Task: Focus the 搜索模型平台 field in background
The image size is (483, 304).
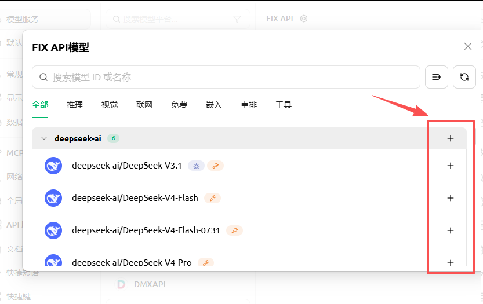Action: click(178, 19)
